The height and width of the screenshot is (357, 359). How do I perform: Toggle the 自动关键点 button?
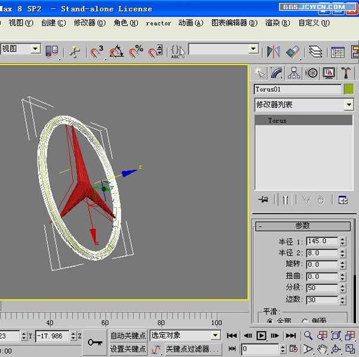(128, 336)
